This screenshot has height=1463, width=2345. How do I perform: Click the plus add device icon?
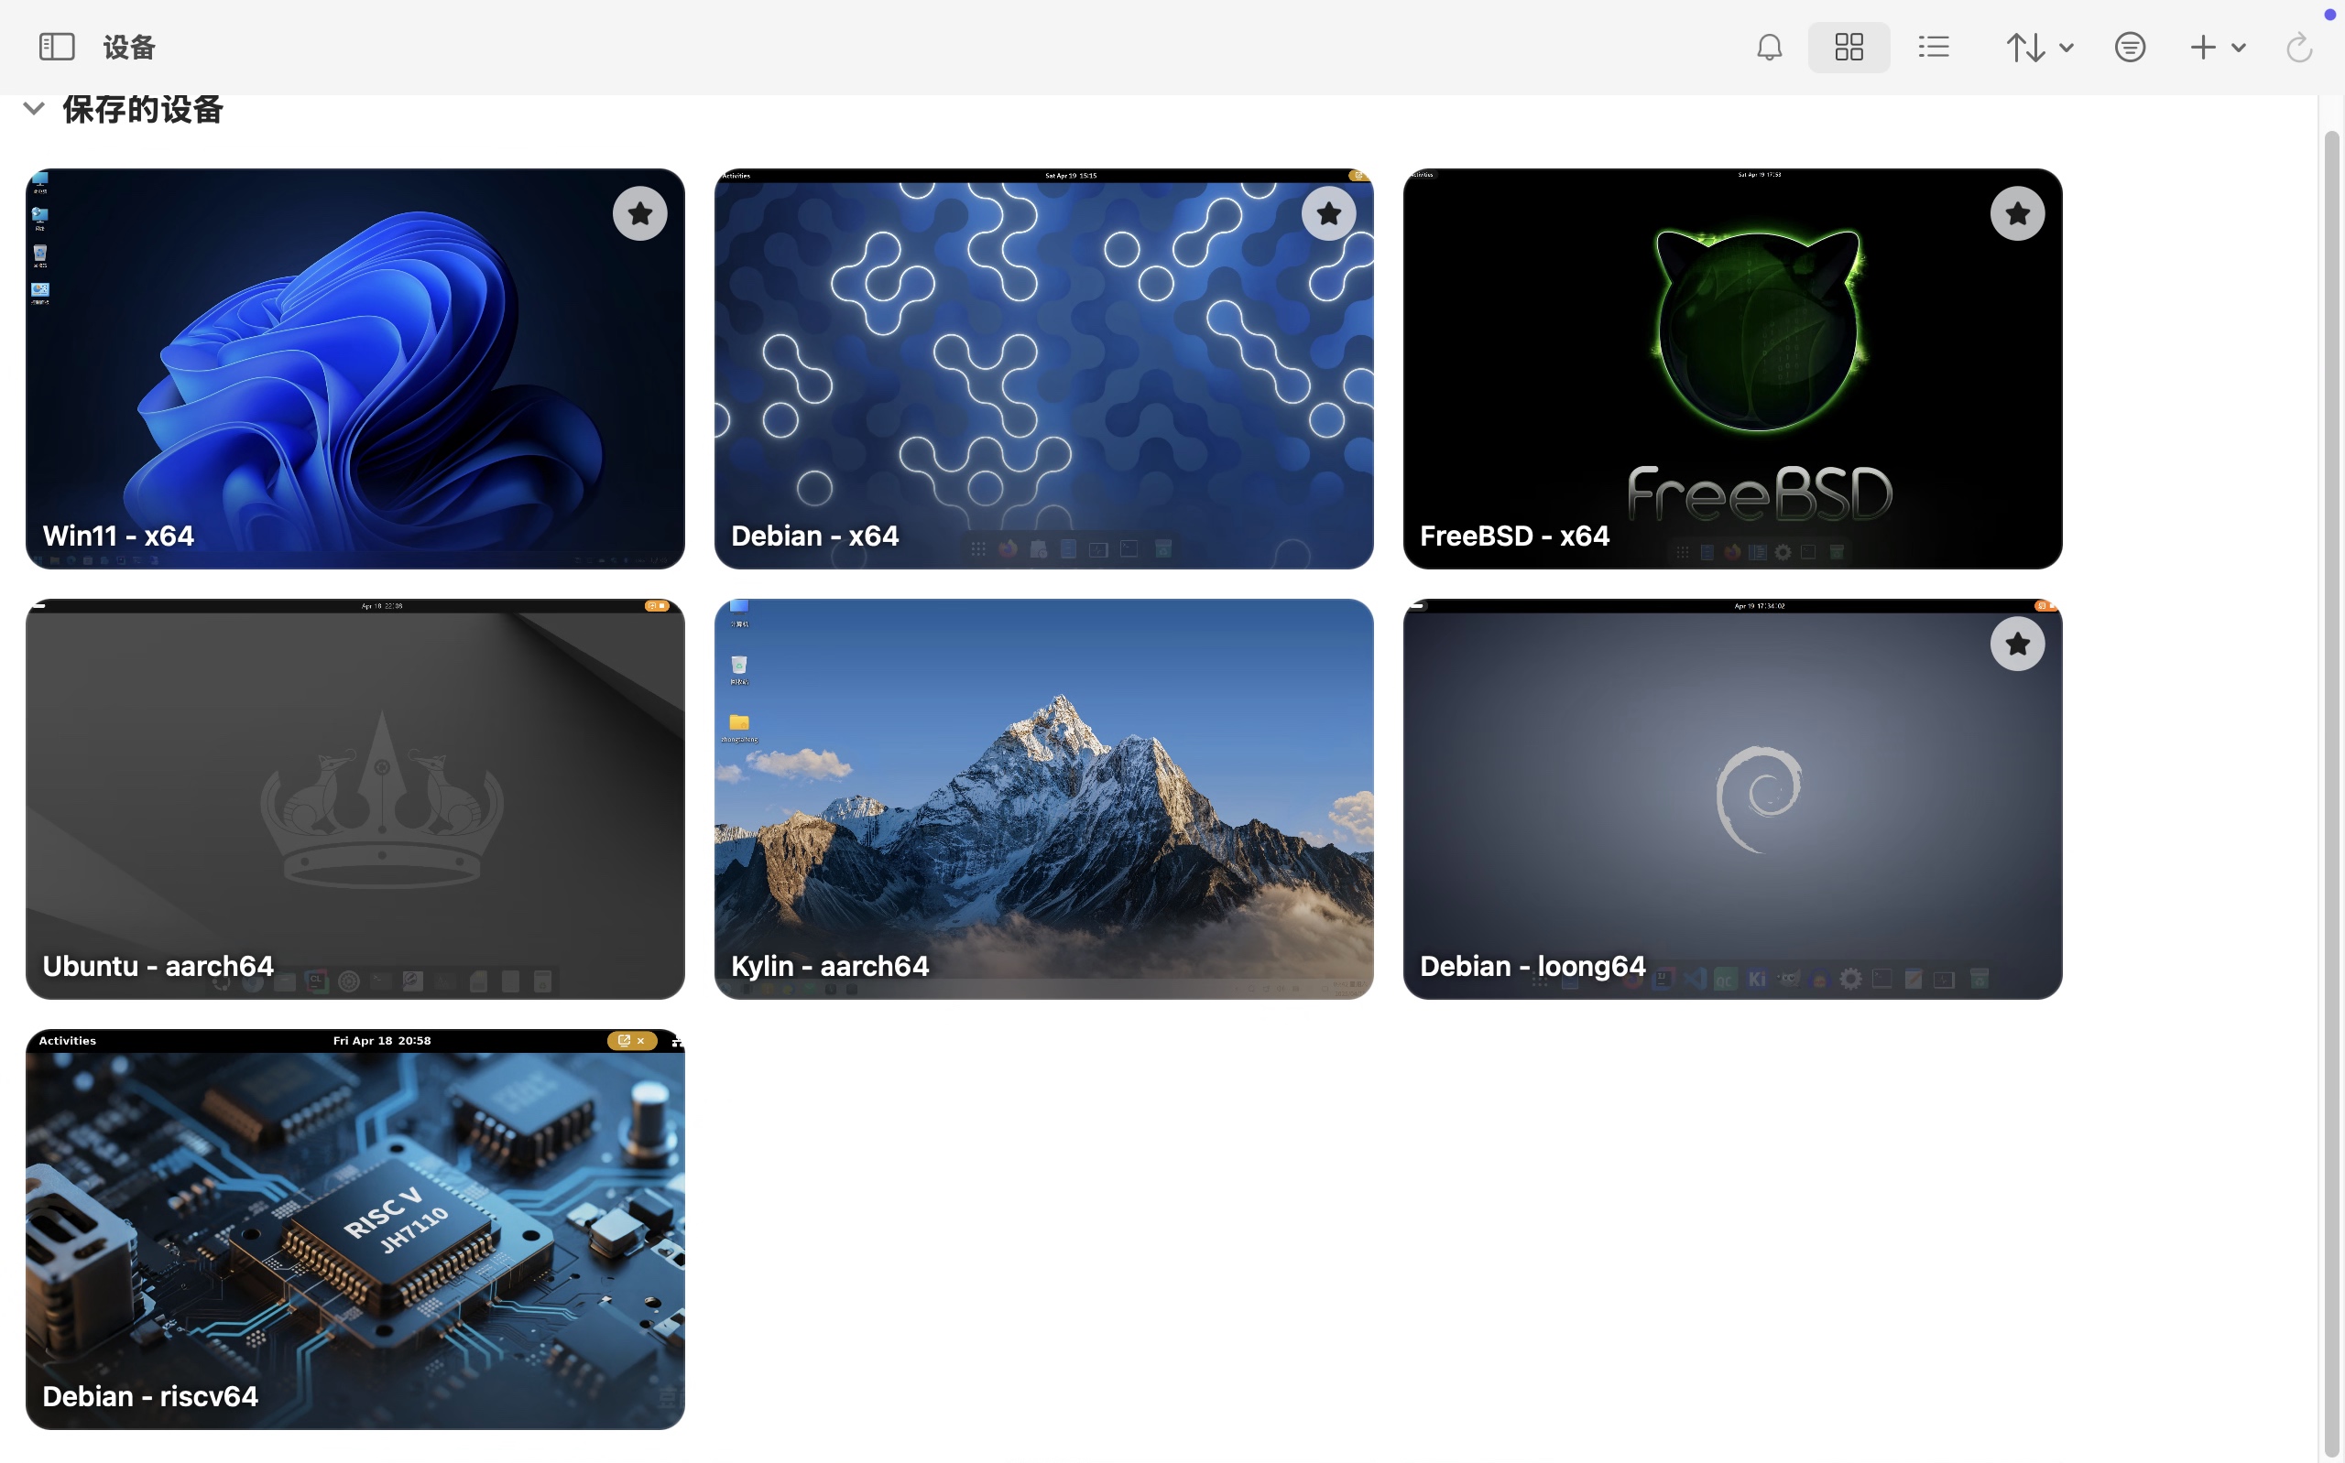(x=2203, y=47)
